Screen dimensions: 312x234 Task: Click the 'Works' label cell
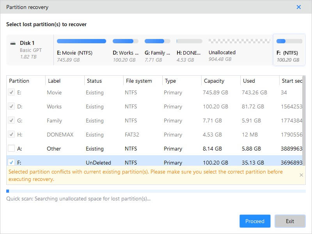54,106
